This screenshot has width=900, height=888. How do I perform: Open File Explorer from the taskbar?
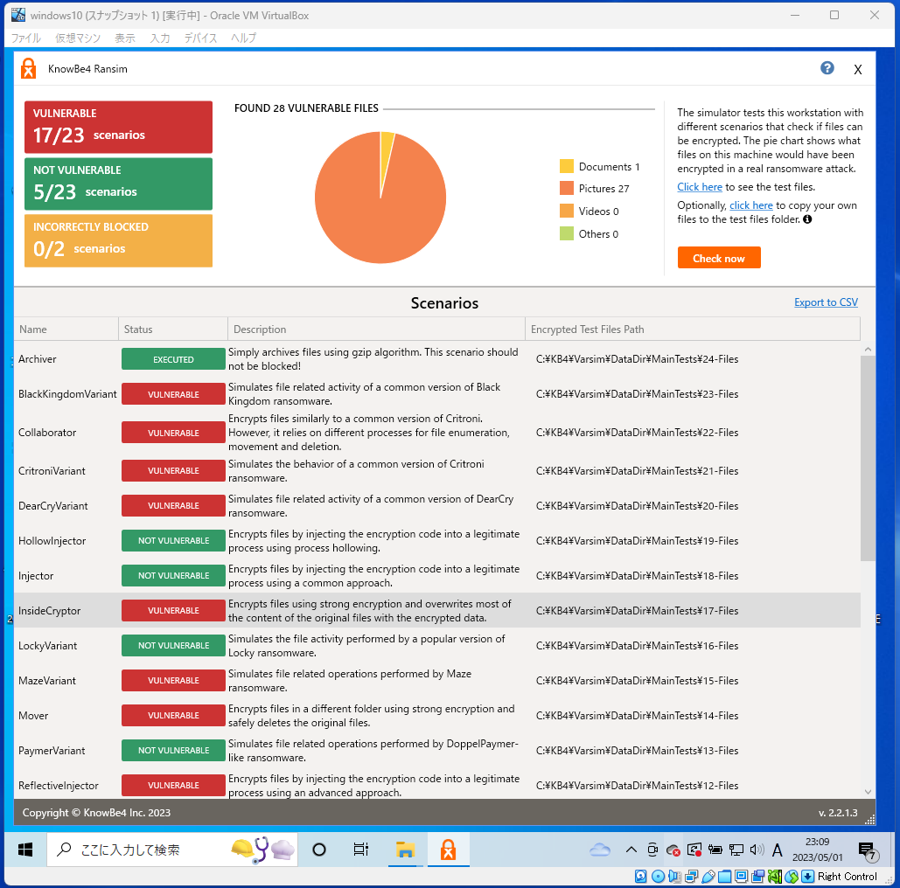click(405, 850)
